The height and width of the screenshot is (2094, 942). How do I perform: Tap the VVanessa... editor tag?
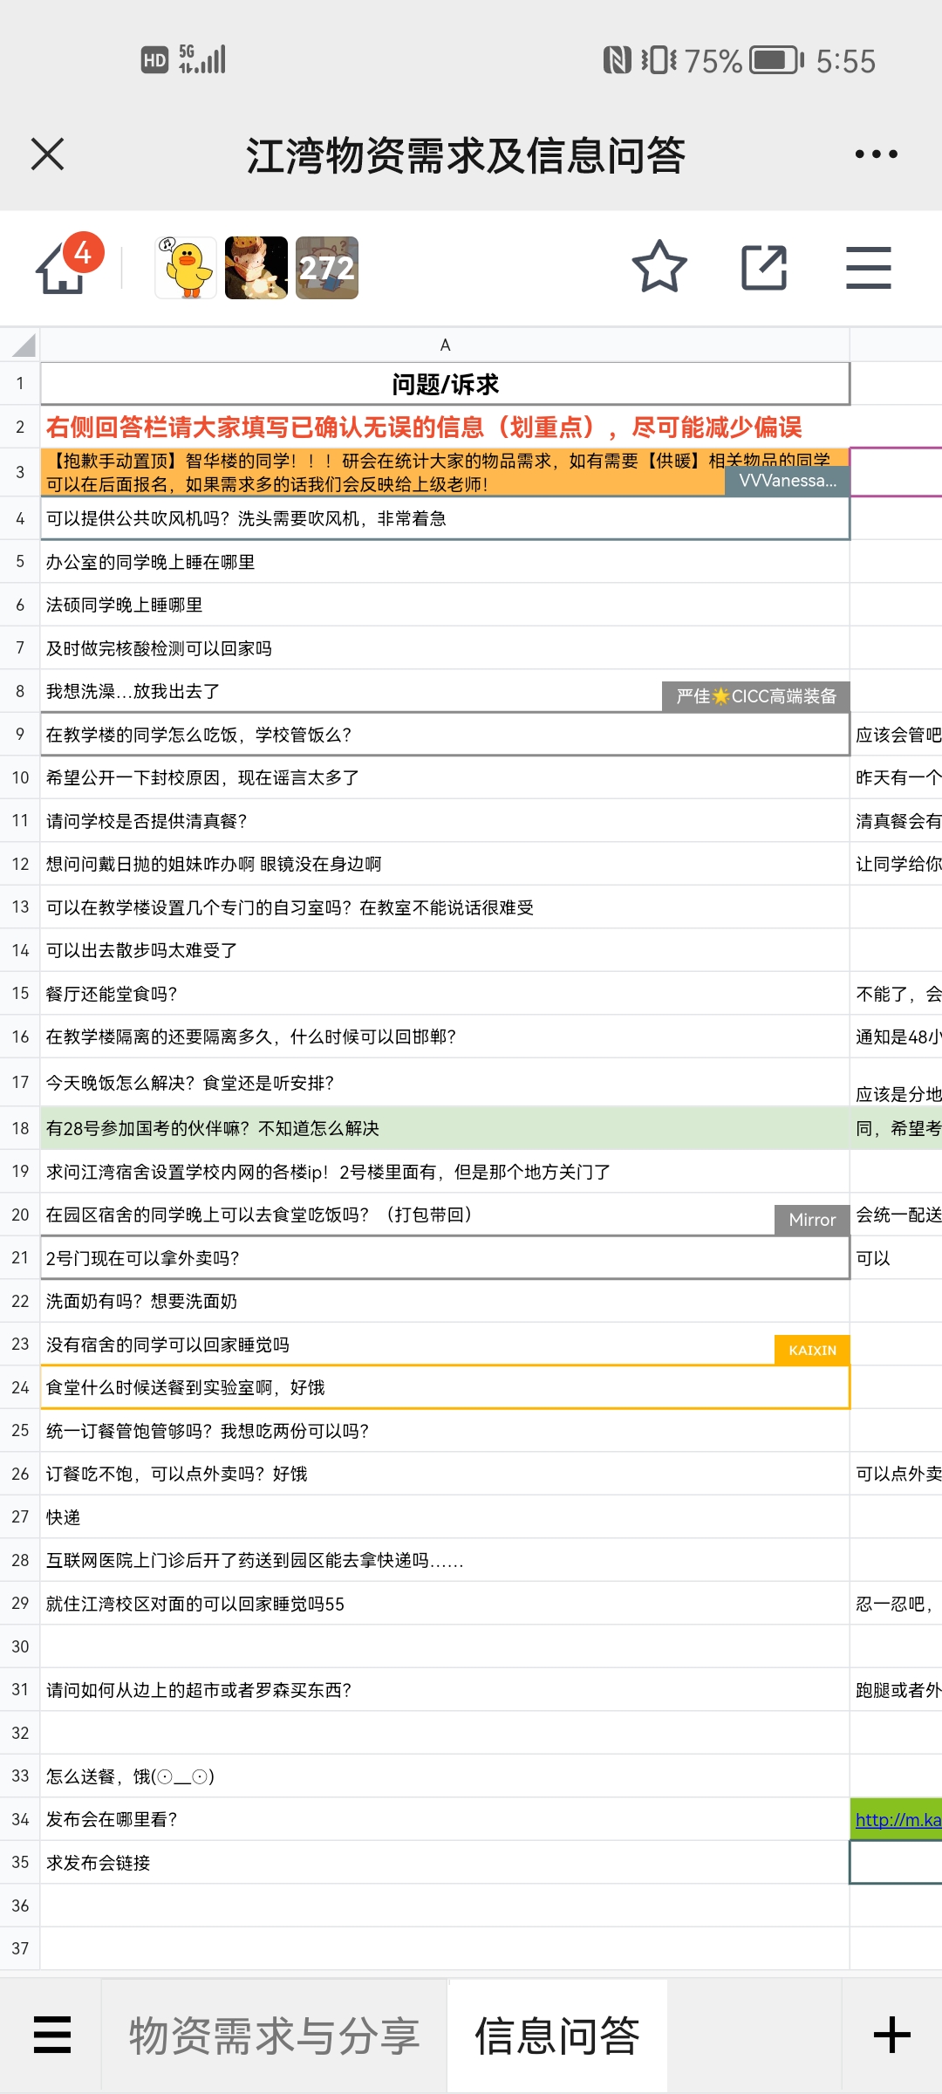pyautogui.click(x=788, y=481)
